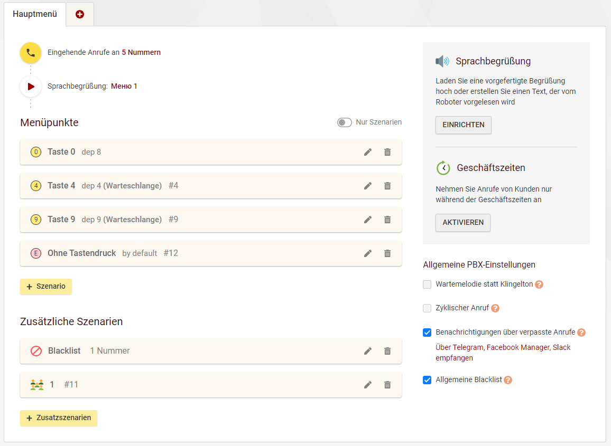This screenshot has height=446, width=611.
Task: Edit the Taste 9 menu item
Action: pos(368,220)
